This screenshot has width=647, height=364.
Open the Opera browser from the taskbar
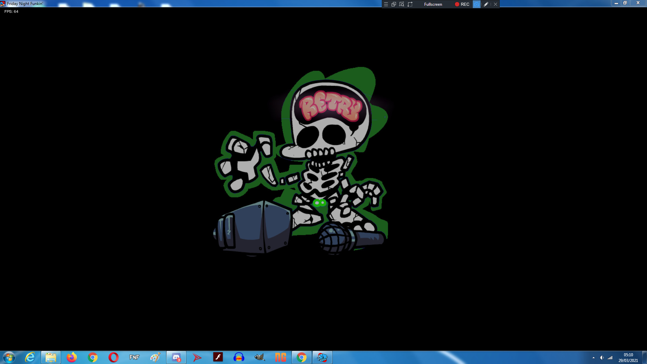tap(113, 357)
